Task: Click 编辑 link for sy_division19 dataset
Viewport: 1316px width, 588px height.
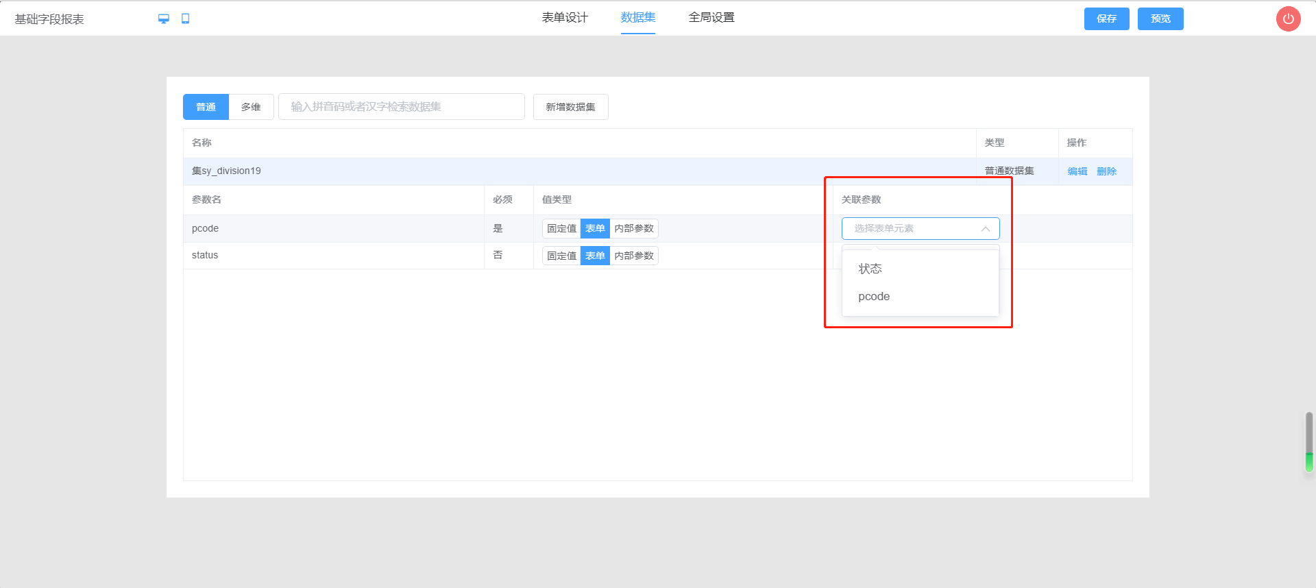Action: [1077, 171]
